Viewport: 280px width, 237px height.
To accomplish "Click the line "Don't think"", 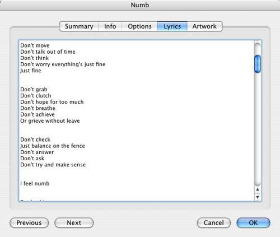I will 35,58.
